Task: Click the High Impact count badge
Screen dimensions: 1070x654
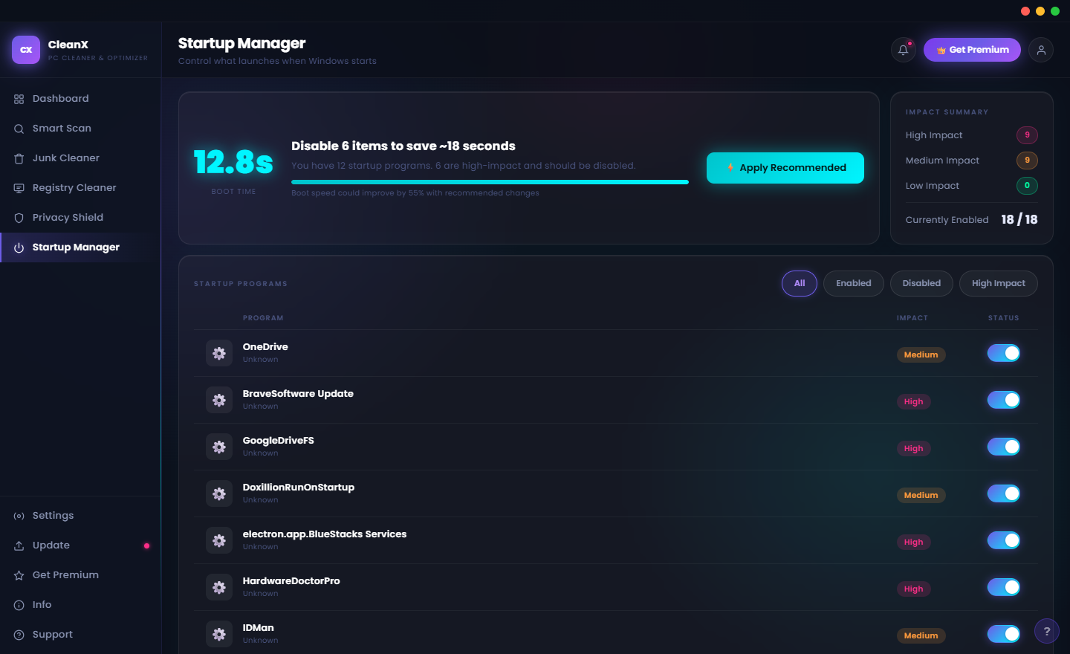Action: pos(1027,135)
